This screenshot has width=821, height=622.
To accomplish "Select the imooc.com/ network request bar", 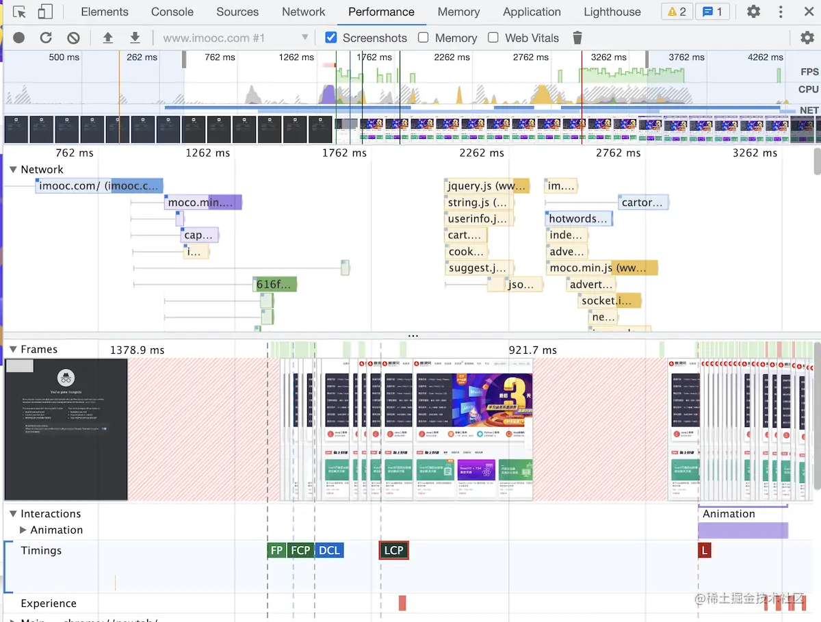I will point(99,185).
